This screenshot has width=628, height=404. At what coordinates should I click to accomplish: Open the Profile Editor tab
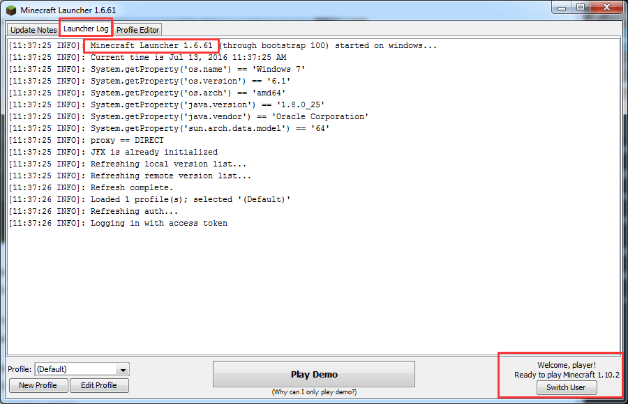(137, 30)
